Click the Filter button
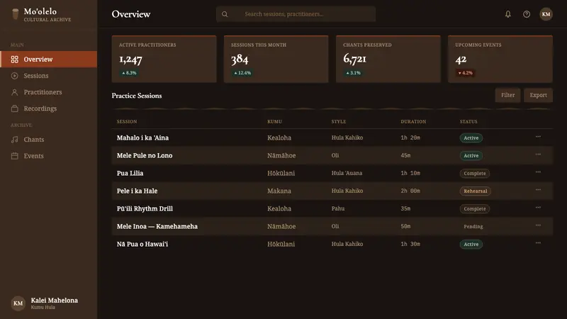567x319 pixels. tap(507, 95)
